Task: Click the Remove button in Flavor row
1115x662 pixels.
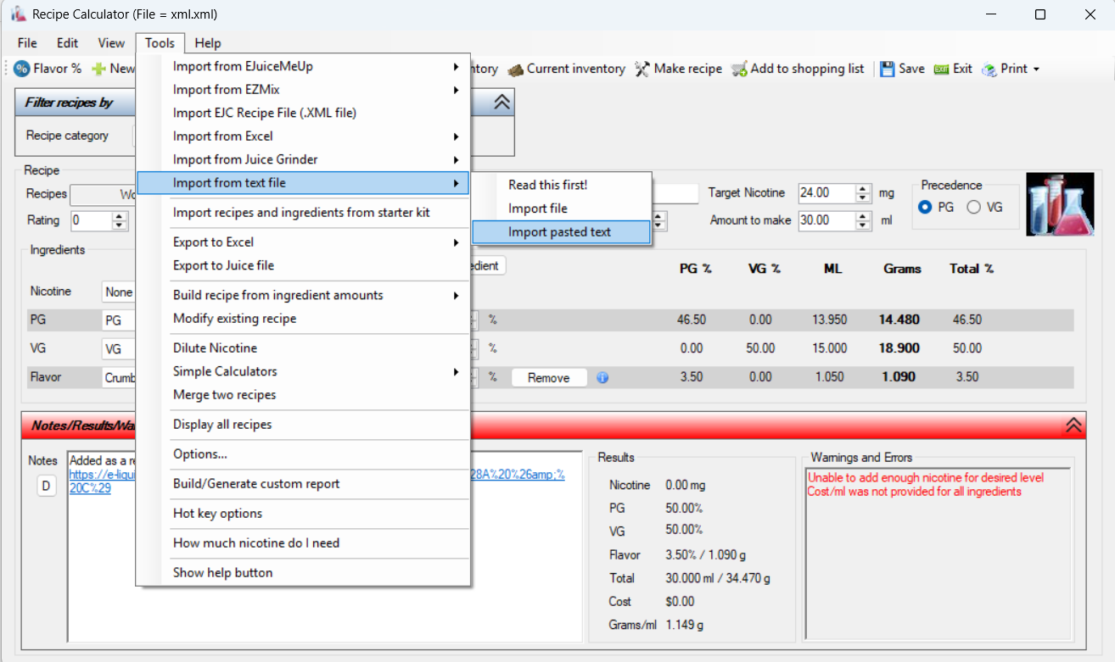Action: coord(549,378)
